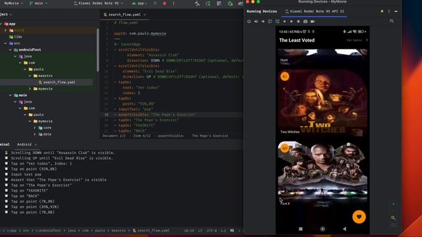422x237 pixels.
Task: Tap Ver todos link on phone
Action: (x=357, y=40)
